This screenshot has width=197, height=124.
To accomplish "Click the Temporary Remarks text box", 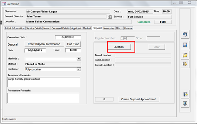I will coord(44,82).
